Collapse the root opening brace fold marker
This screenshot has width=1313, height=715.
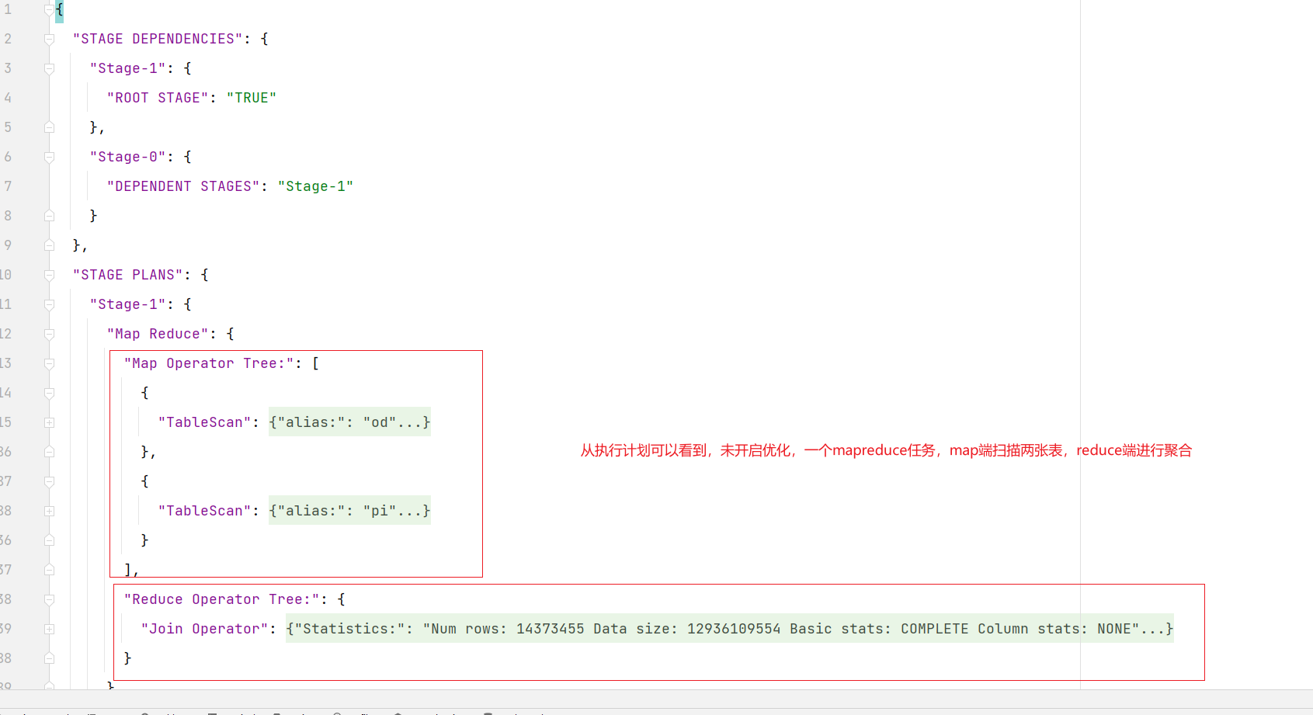[49, 9]
